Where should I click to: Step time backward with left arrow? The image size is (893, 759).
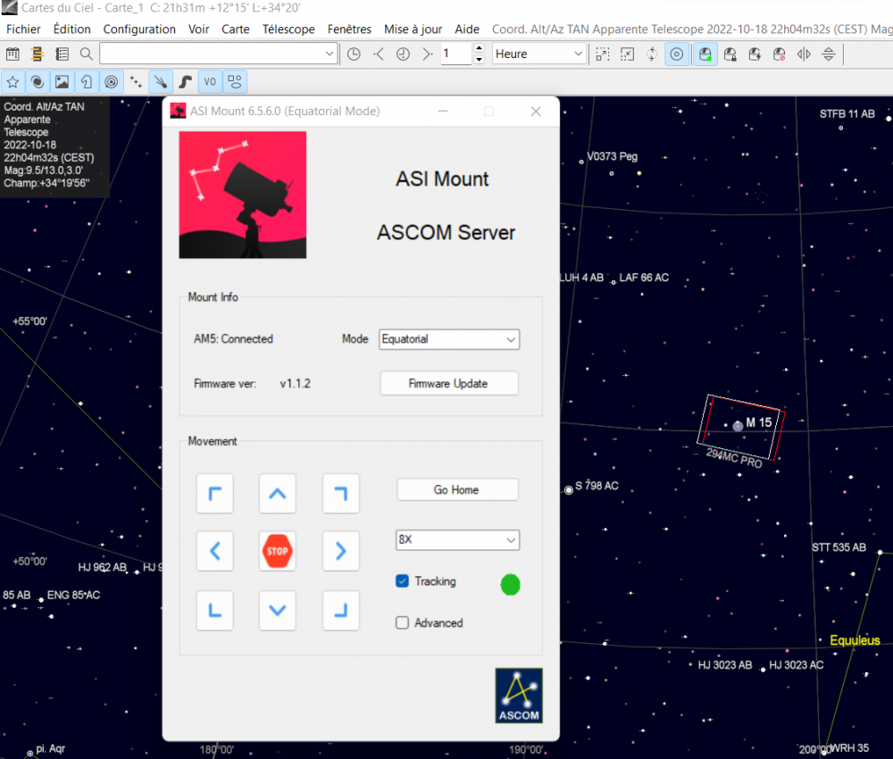[378, 54]
